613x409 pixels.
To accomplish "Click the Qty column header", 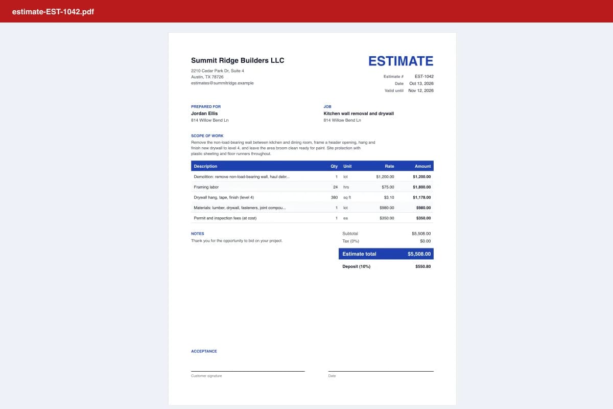I will [334, 166].
